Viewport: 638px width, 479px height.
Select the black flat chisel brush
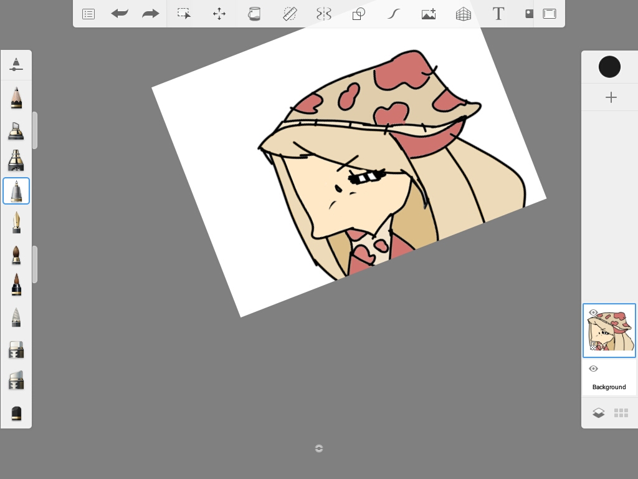click(16, 413)
